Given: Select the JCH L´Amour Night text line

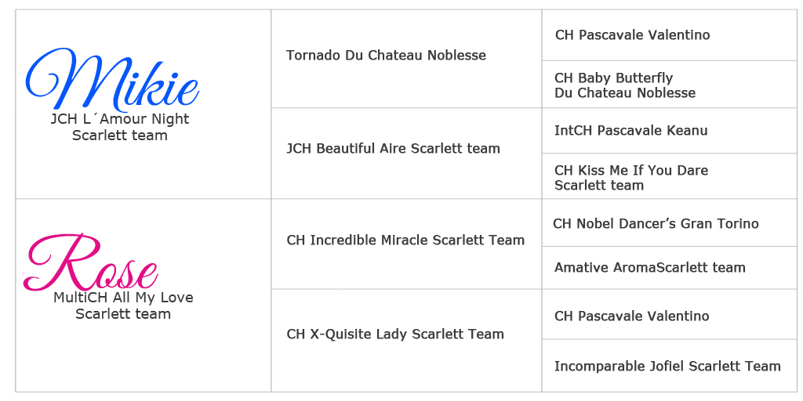Looking at the screenshot, I should pos(120,119).
